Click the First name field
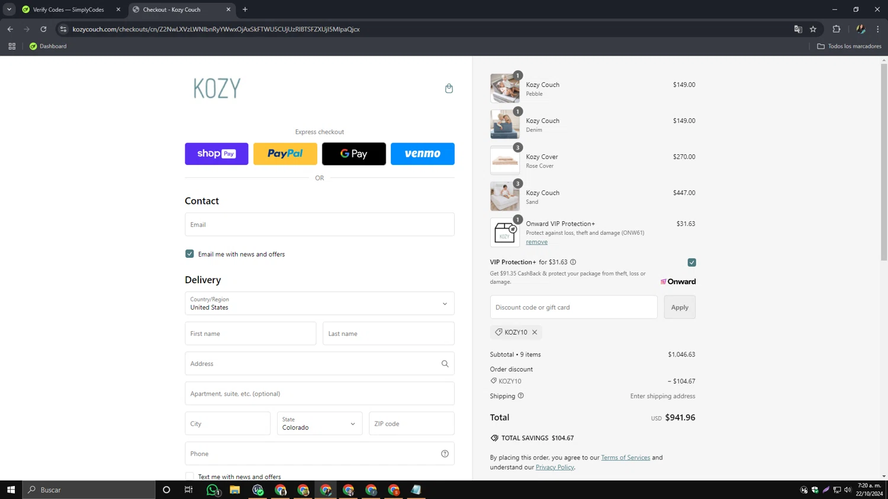Image resolution: width=888 pixels, height=499 pixels. pyautogui.click(x=250, y=333)
